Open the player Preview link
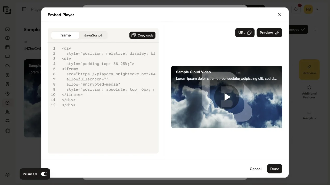330x185 pixels. coord(269,33)
